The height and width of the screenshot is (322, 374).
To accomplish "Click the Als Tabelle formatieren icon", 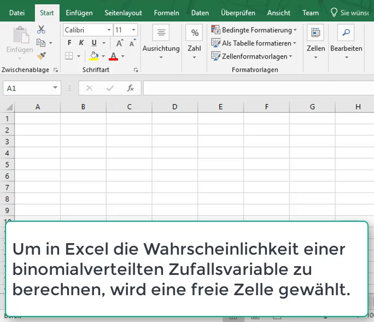I will 215,43.
